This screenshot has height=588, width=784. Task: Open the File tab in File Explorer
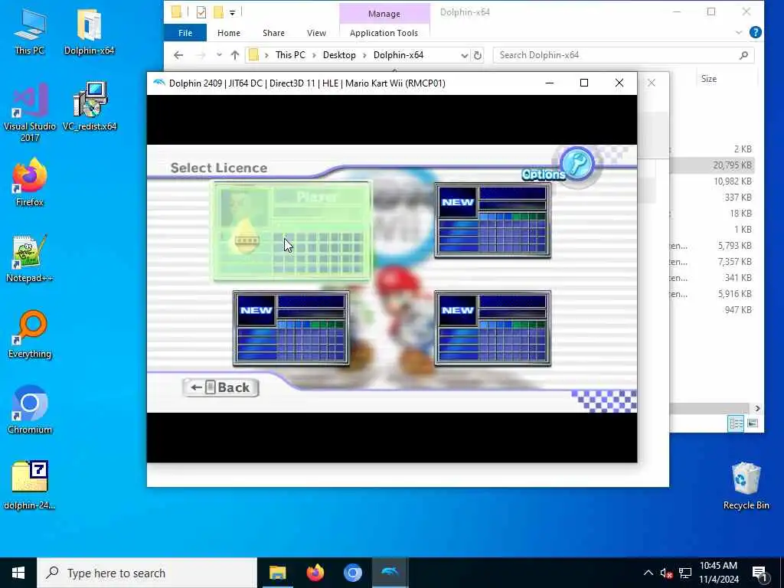click(x=185, y=33)
